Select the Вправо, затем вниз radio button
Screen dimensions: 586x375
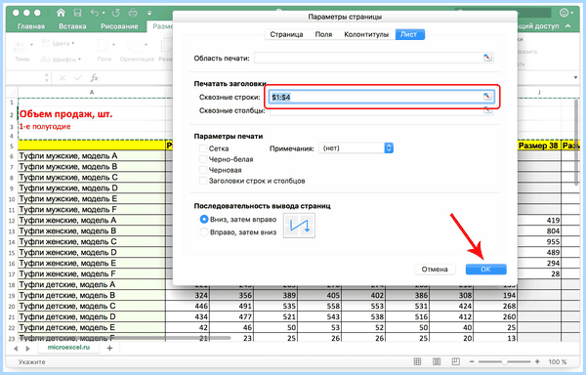coord(204,232)
